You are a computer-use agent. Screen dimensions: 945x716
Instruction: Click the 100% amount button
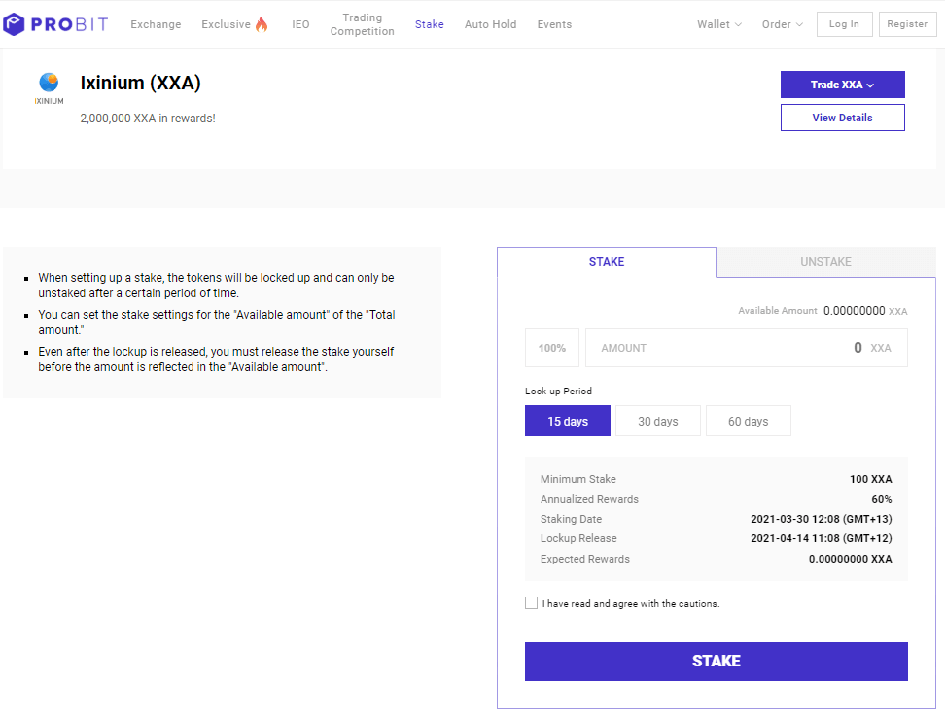pos(552,348)
